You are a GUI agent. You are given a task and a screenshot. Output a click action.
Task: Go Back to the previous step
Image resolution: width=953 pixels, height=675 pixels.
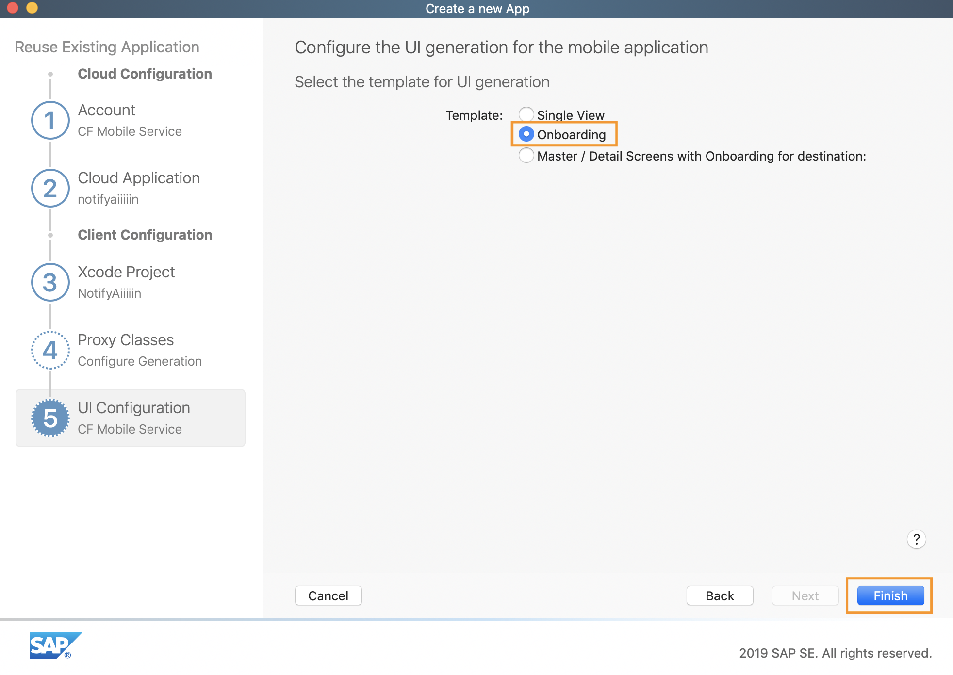pos(720,595)
